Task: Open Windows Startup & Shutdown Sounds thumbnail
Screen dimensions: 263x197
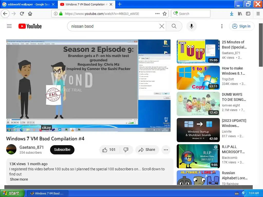Action: coord(198,130)
